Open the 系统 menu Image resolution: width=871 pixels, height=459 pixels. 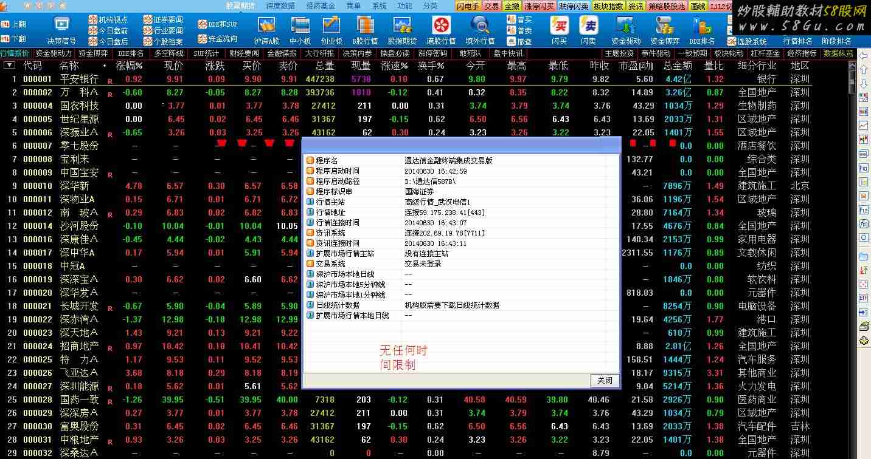point(379,6)
